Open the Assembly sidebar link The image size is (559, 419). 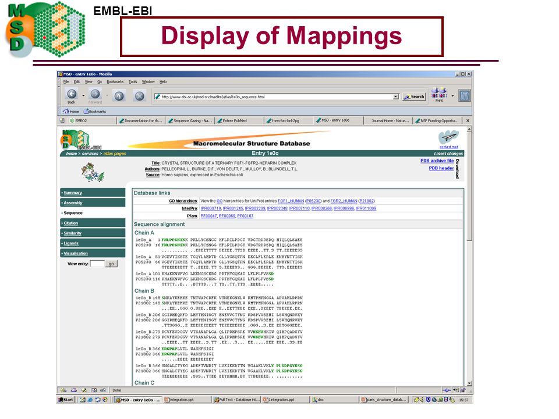tap(73, 203)
